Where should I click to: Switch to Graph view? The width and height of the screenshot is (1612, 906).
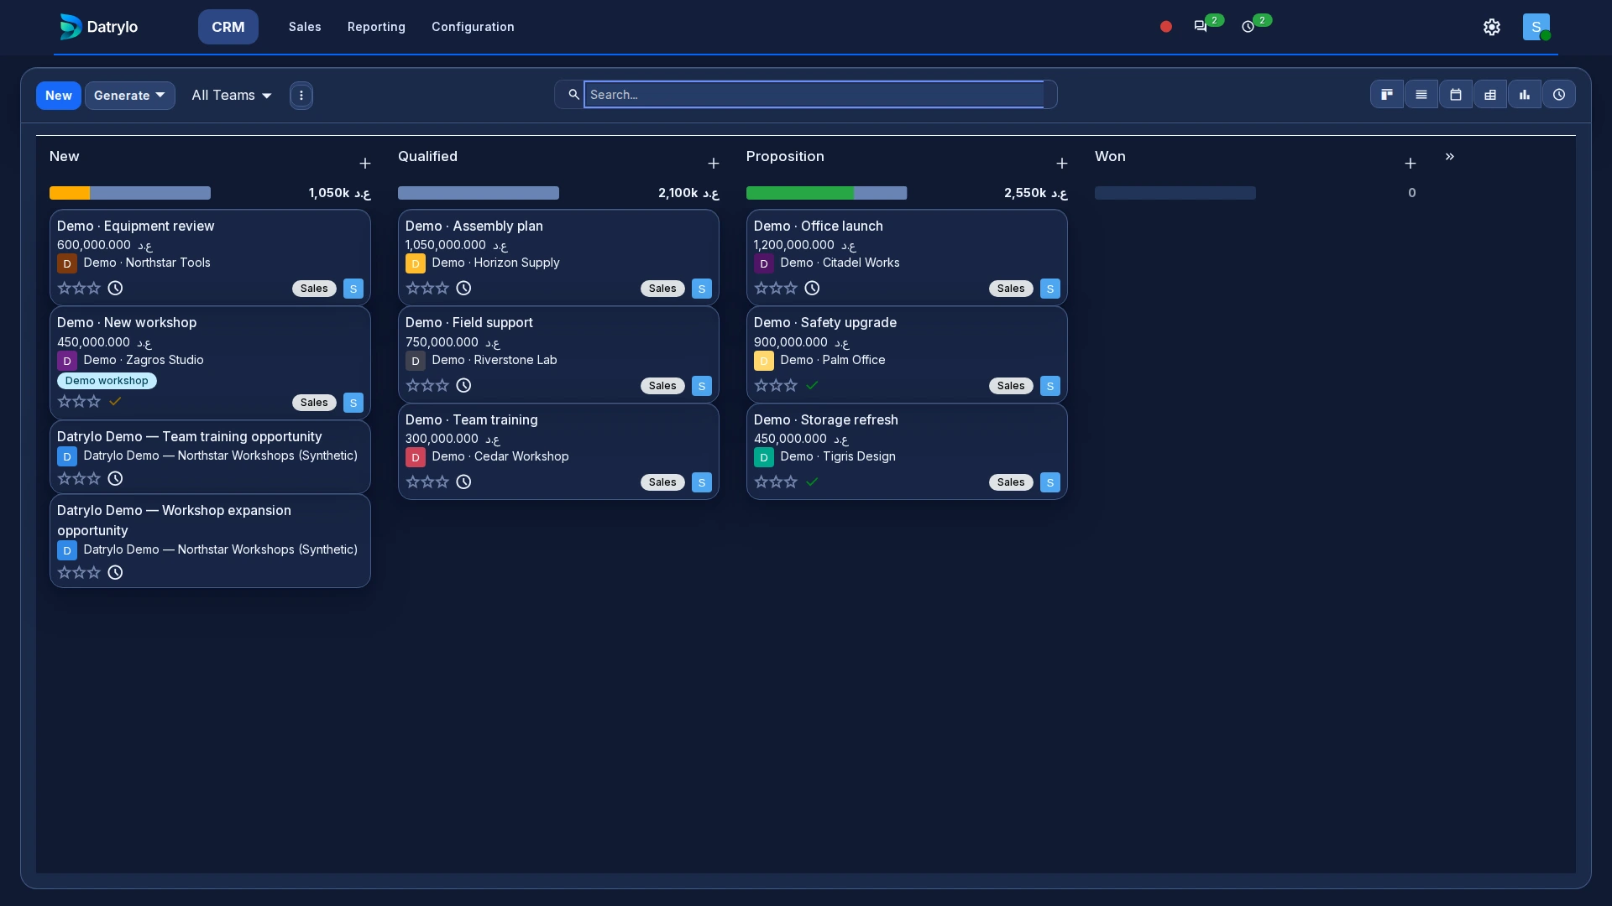1525,95
